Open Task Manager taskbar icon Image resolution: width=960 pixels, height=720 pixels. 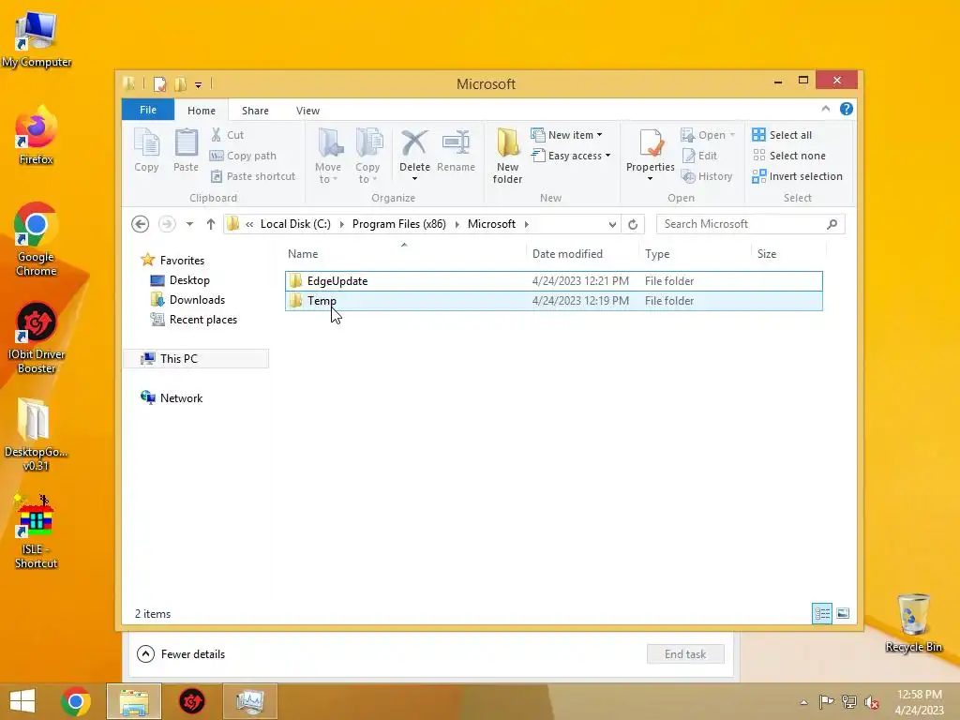pyautogui.click(x=249, y=701)
